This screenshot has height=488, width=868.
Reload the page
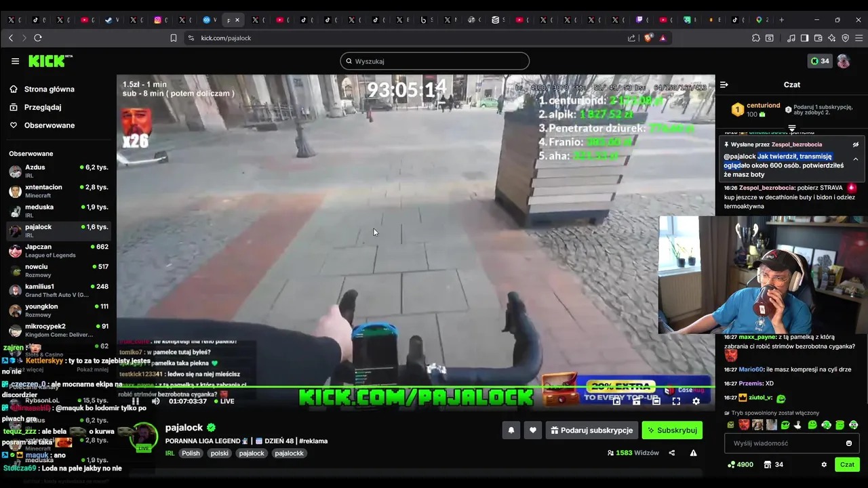tap(38, 38)
